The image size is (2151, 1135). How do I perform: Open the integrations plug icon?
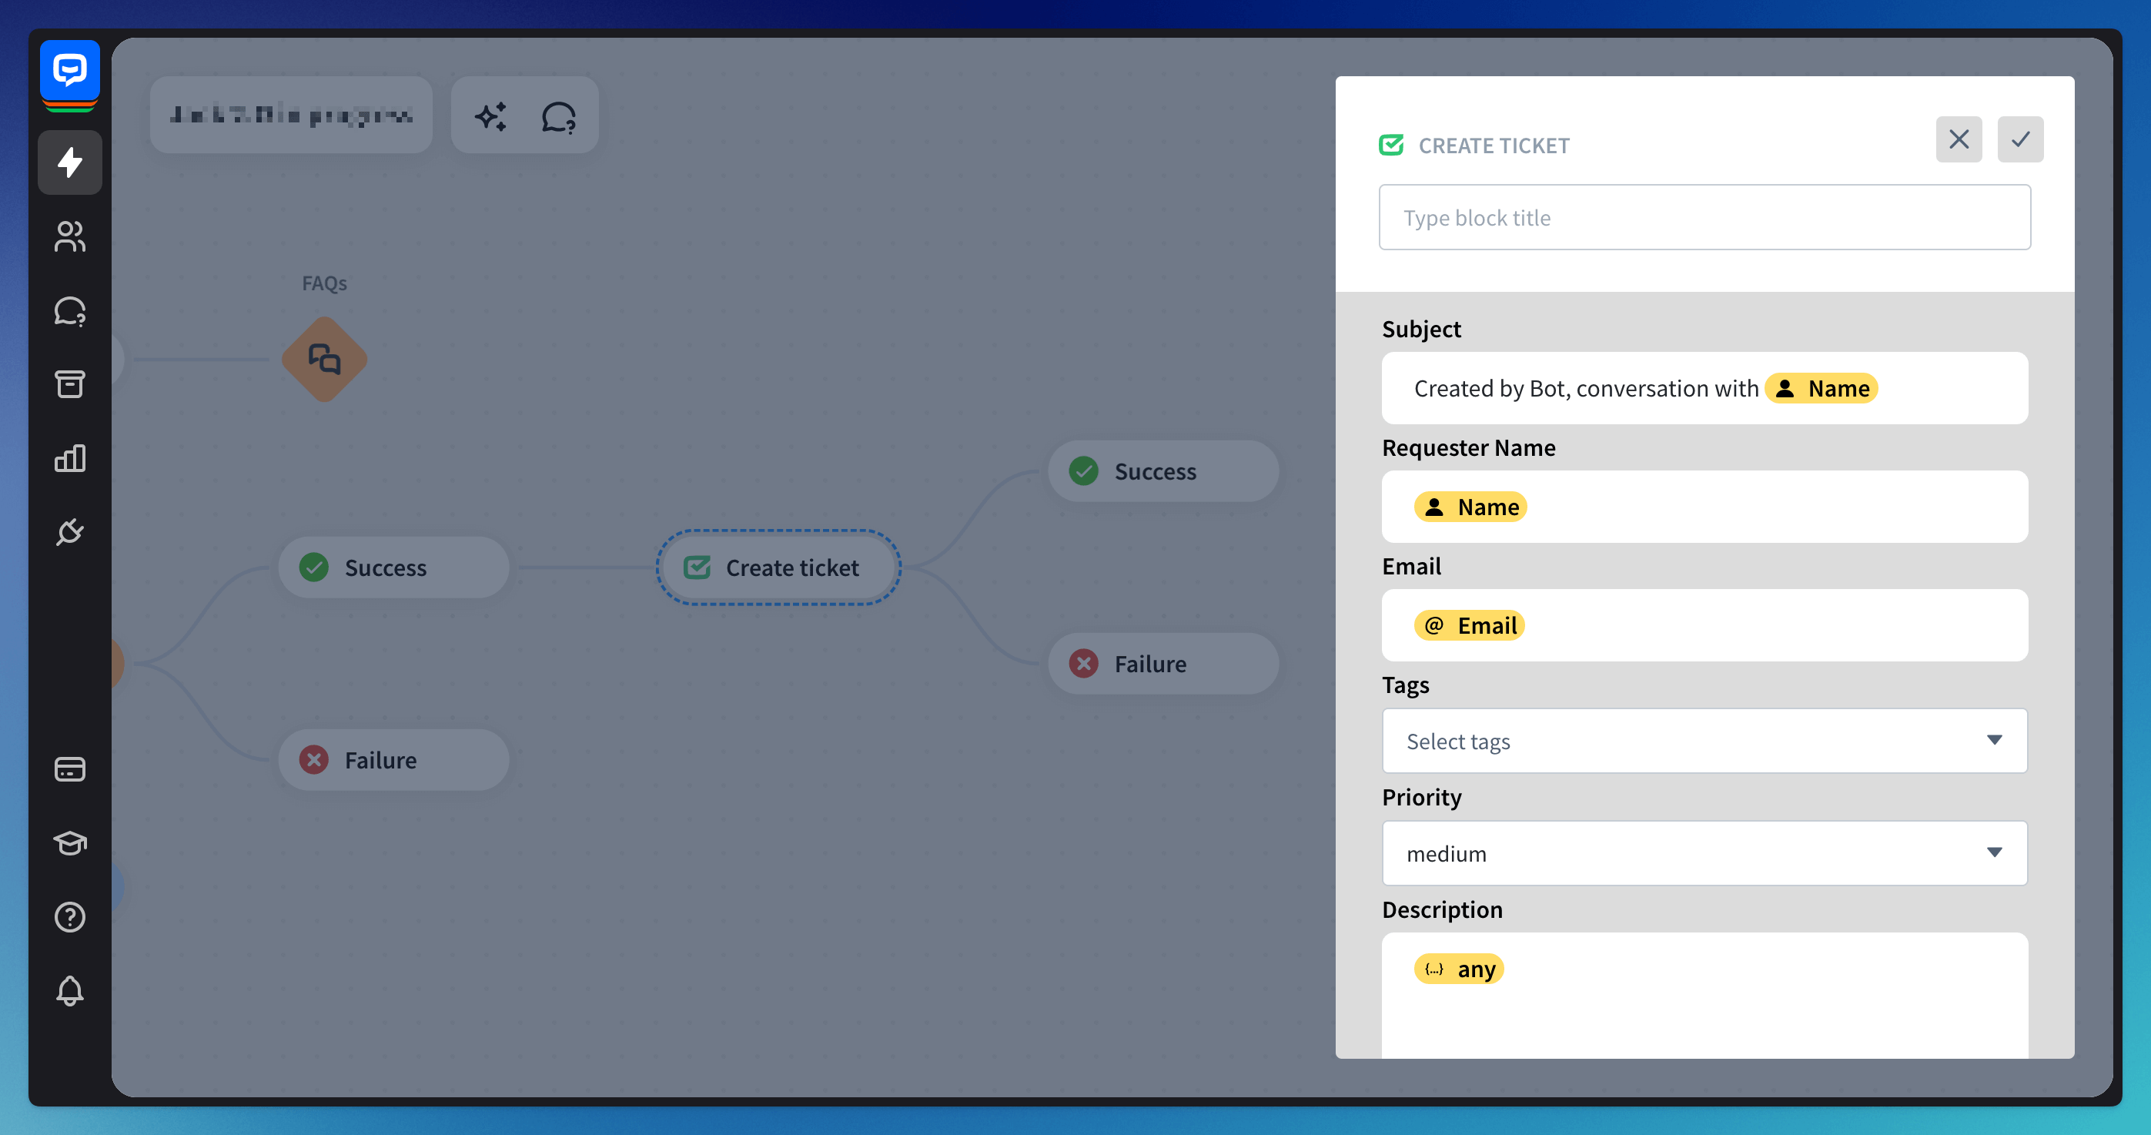coord(70,531)
